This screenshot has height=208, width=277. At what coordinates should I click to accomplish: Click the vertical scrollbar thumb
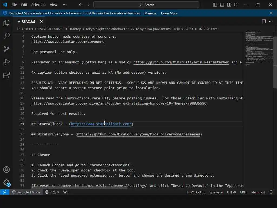point(275,62)
